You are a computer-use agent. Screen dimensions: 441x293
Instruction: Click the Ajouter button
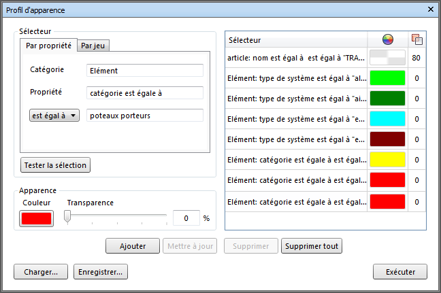[133, 246]
